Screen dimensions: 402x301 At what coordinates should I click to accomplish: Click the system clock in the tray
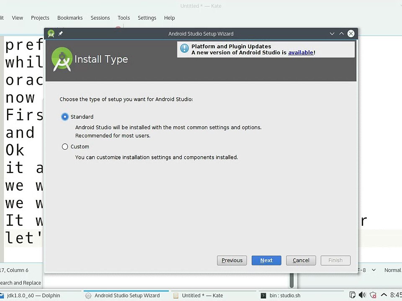click(x=396, y=295)
